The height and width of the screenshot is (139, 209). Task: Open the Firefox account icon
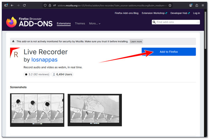tap(191, 5)
